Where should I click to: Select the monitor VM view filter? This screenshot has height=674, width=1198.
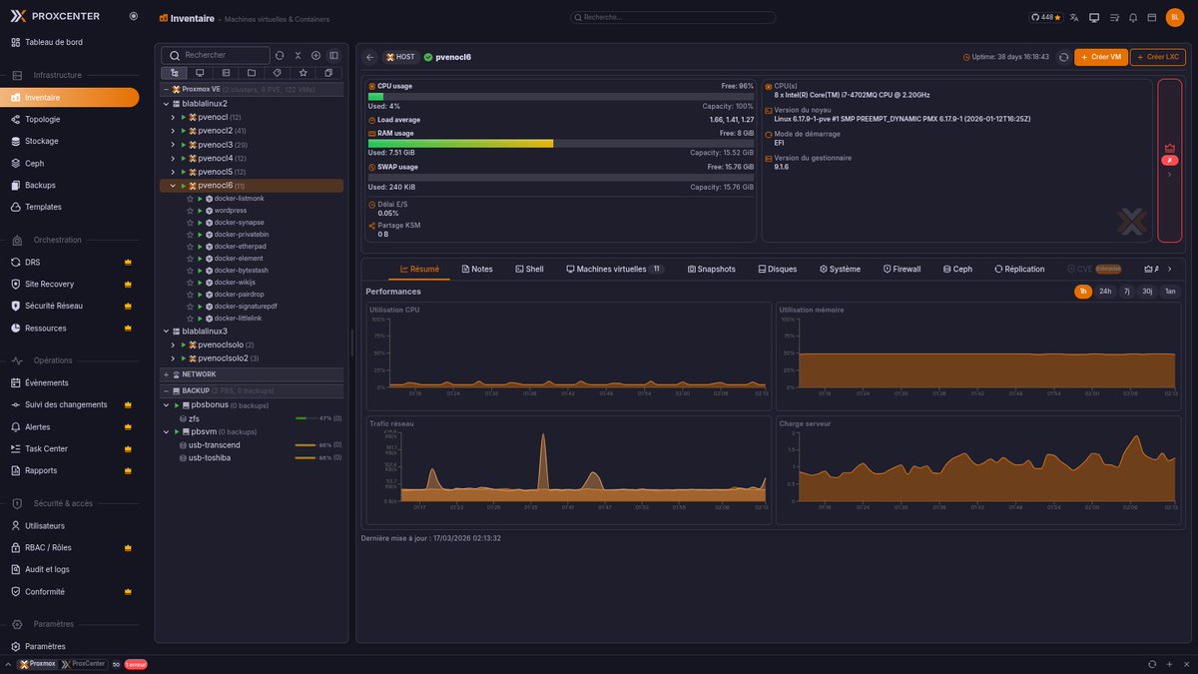(x=200, y=73)
